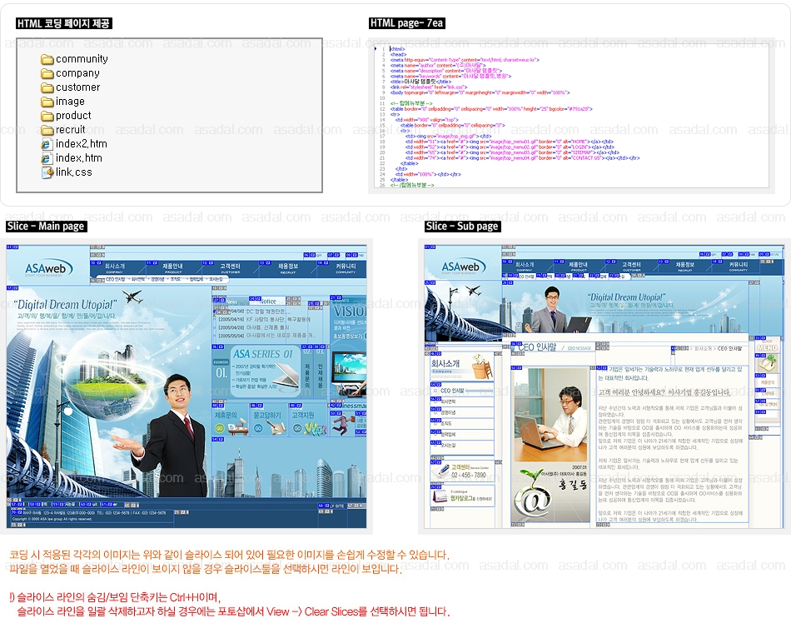This screenshot has height=633, width=791.
Task: Click the red line mentioning Ctrl+H shortcut
Action: click(116, 598)
